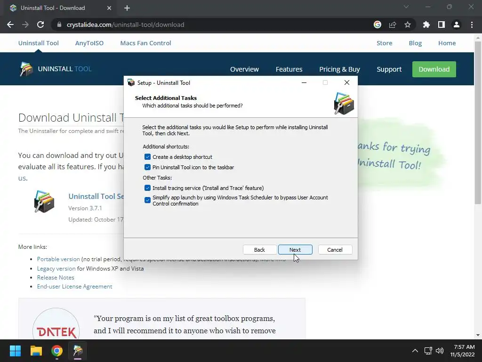Close the Uninstall Tool - Download tab
482x362 pixels.
pos(109,8)
